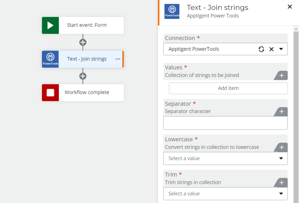Open the Text - Join strings ellipsis menu
299x203 pixels.
tap(118, 59)
